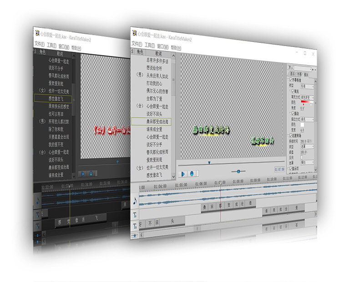The height and width of the screenshot is (282, 364).
Task: Click the lyric list scroll-up arrow in dark window
Action: 74,56
